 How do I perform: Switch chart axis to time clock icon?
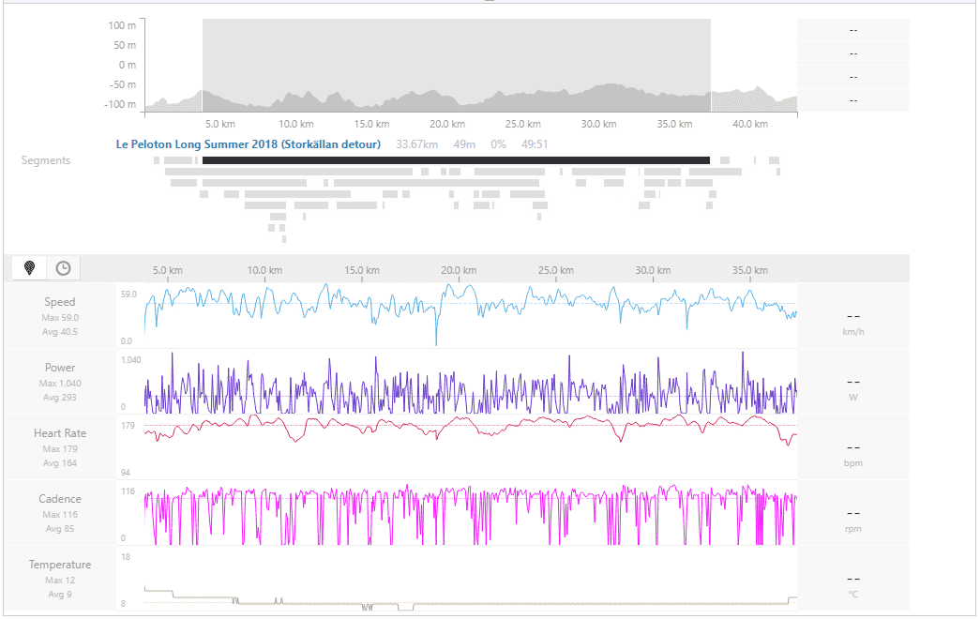(x=63, y=268)
